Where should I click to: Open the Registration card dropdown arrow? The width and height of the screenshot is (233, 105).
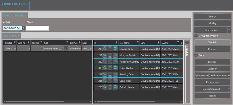tap(229, 89)
